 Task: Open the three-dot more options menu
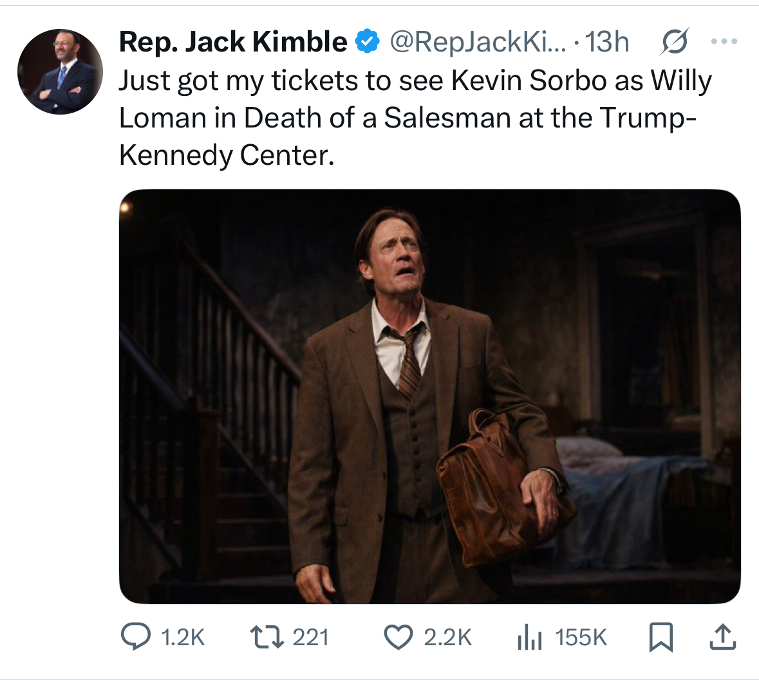(x=724, y=42)
